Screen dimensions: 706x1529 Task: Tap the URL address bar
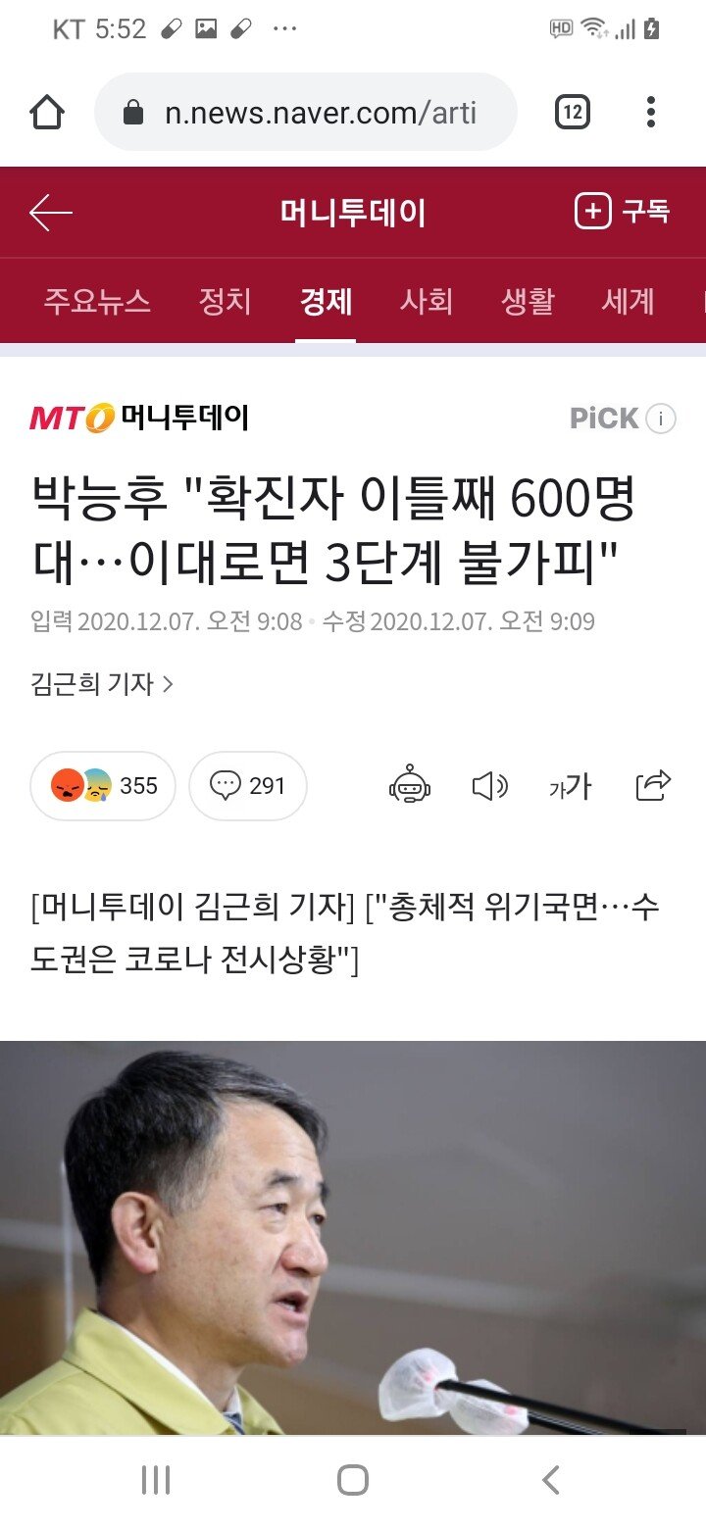pos(305,113)
